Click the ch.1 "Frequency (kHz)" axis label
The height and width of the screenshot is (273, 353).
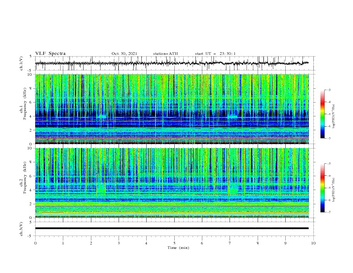25,103
